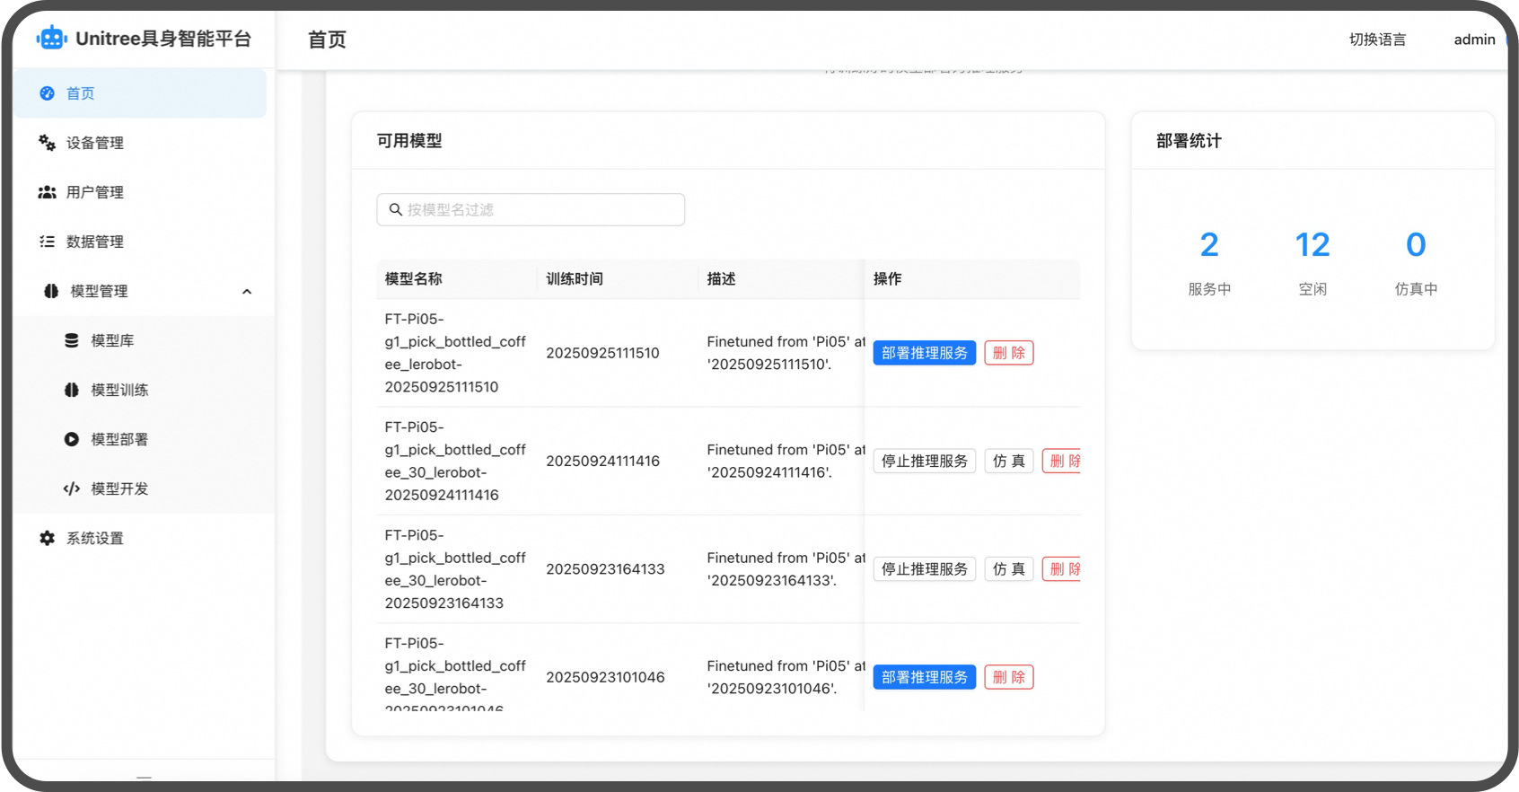Click the dashboard icon beside 首页
1519x792 pixels.
point(48,93)
